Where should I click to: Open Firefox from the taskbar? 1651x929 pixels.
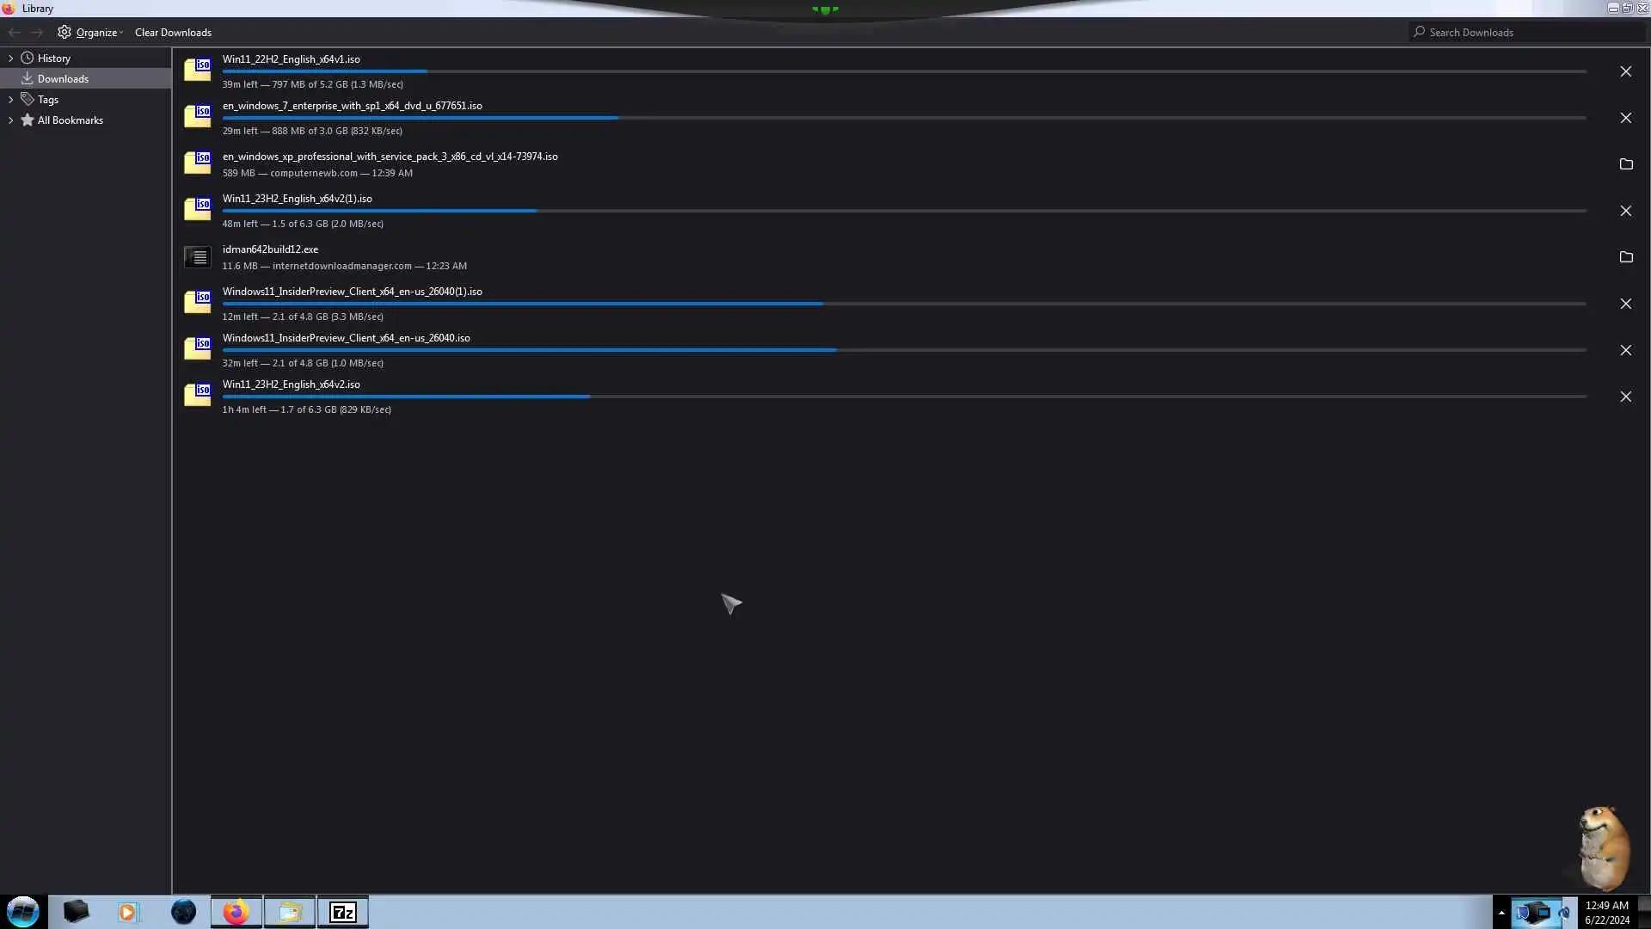[236, 912]
